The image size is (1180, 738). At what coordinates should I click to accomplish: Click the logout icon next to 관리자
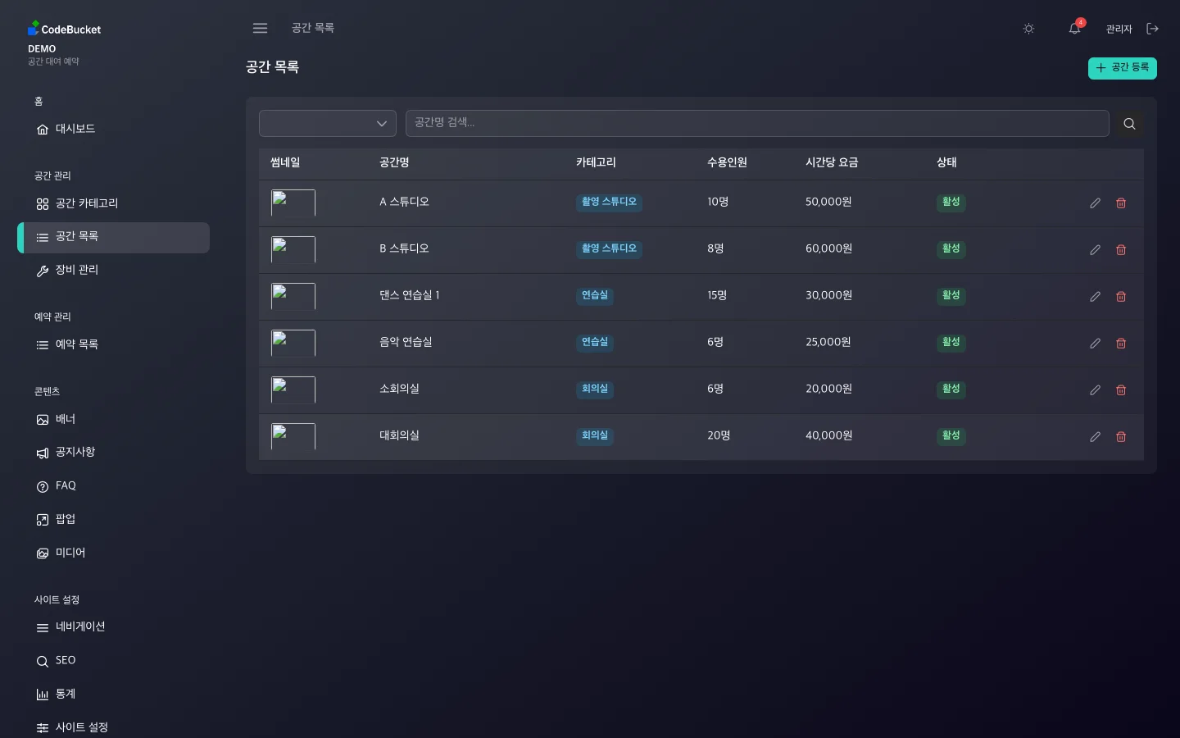click(1152, 29)
